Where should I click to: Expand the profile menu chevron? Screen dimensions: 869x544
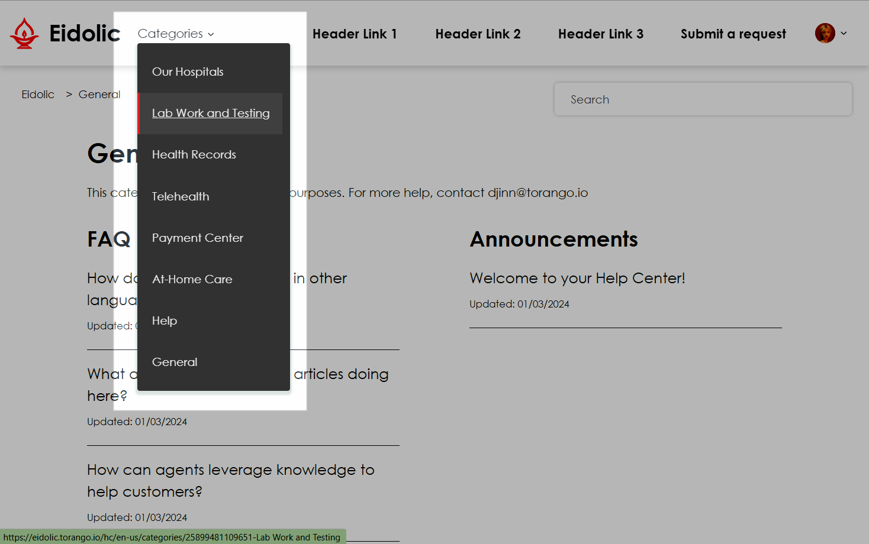click(x=844, y=34)
